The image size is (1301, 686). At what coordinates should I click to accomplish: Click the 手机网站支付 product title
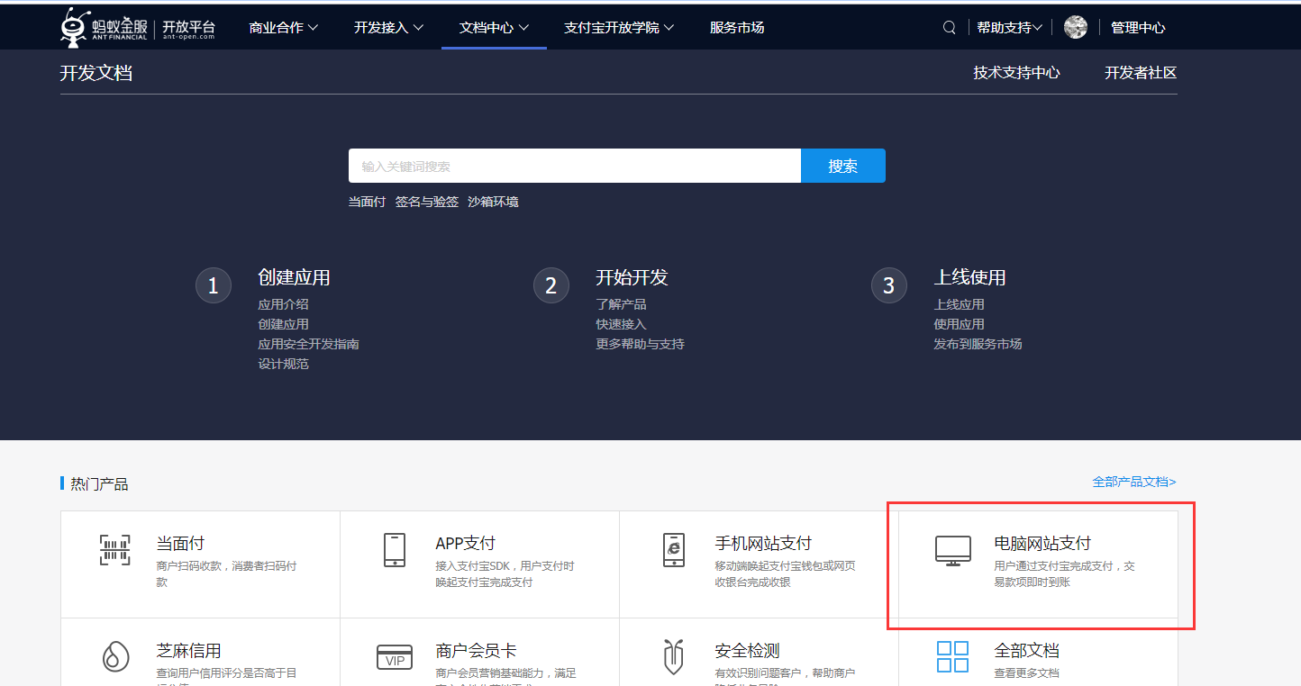(763, 544)
